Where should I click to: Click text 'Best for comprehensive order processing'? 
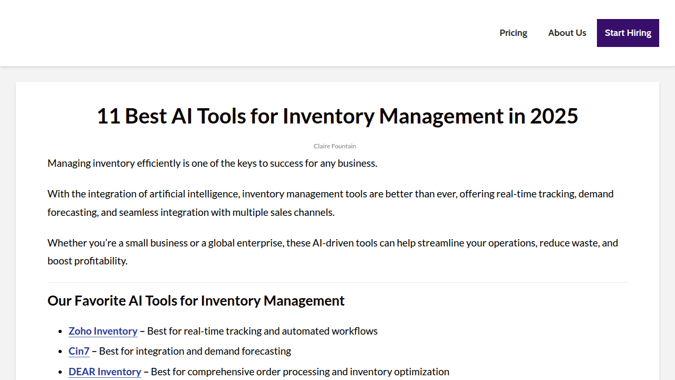tap(300, 372)
